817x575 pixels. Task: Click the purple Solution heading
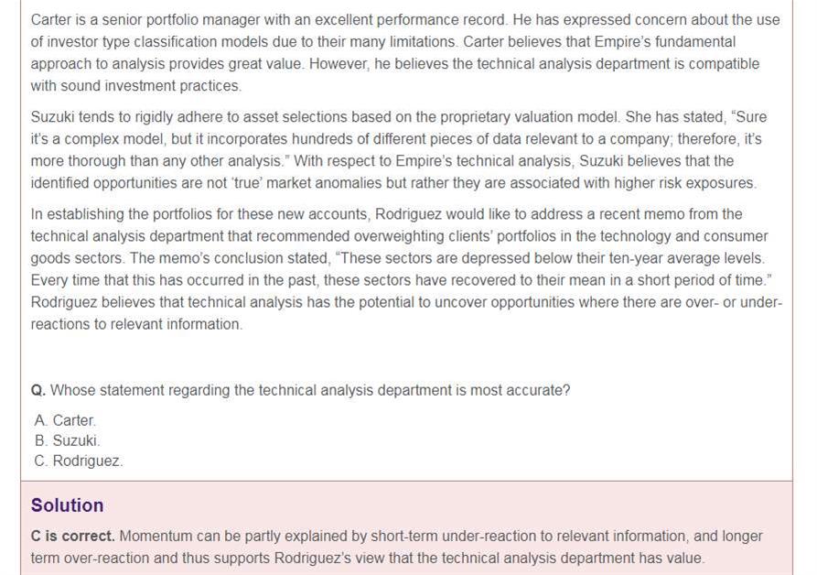coord(67,505)
